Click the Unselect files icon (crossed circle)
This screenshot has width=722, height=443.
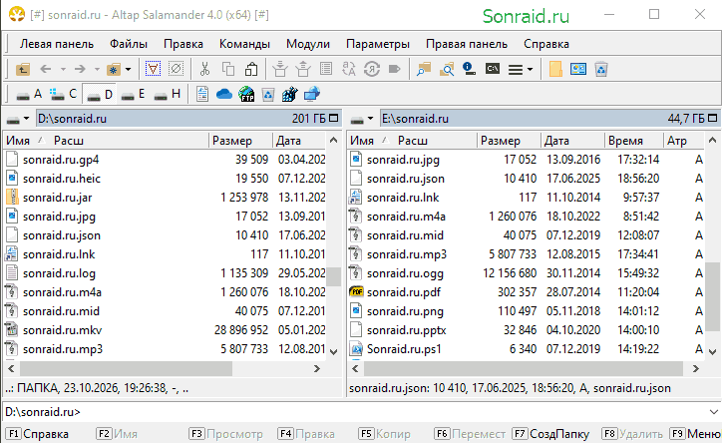point(176,69)
